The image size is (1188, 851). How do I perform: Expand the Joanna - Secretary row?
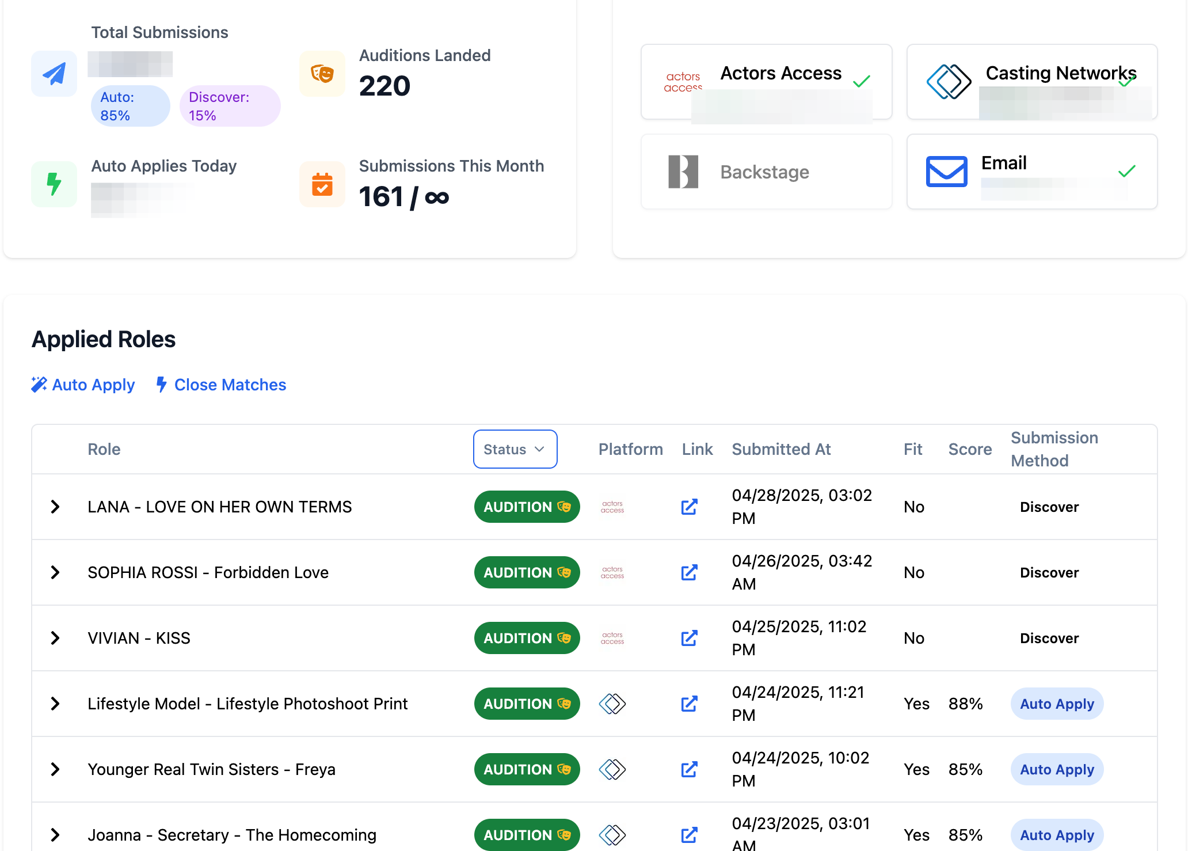55,835
